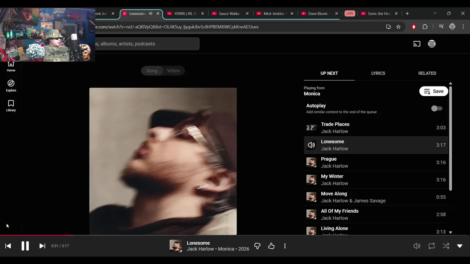Skip to the previous track

click(8, 246)
